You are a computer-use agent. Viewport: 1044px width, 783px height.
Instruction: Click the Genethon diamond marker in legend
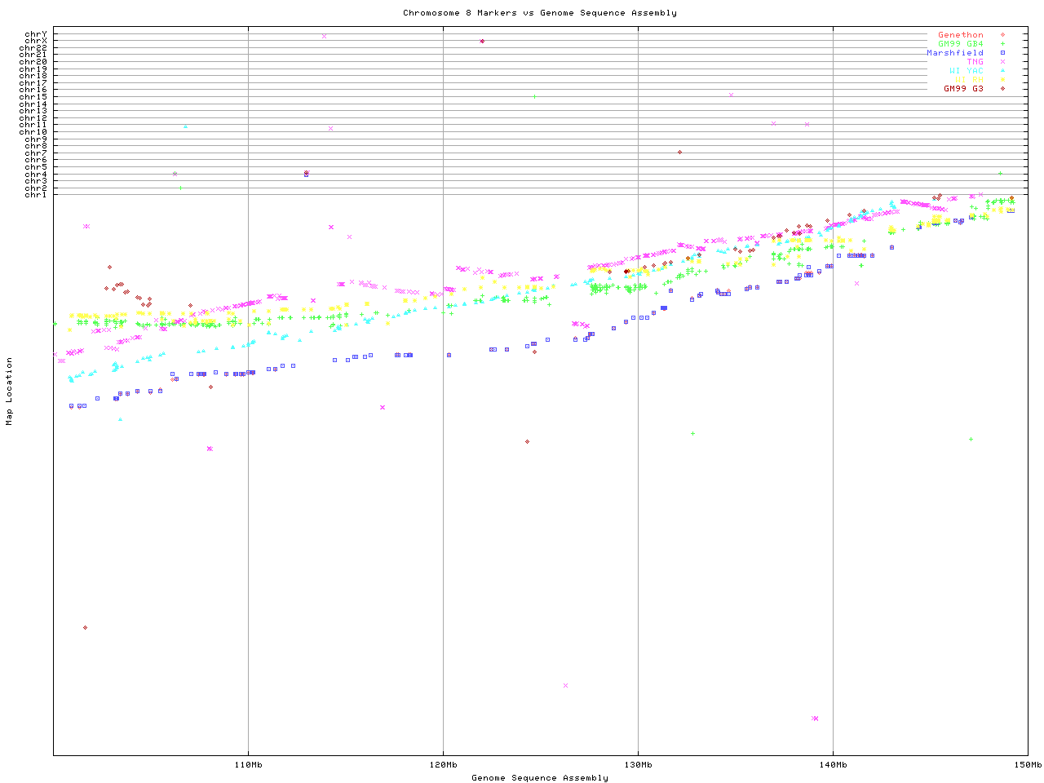(1002, 35)
